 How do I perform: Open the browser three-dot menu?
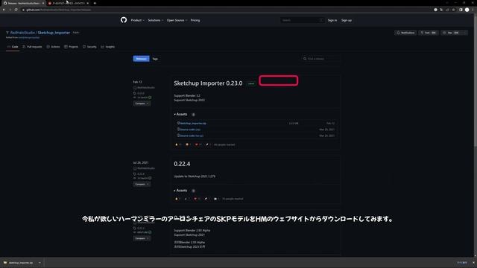473,10
